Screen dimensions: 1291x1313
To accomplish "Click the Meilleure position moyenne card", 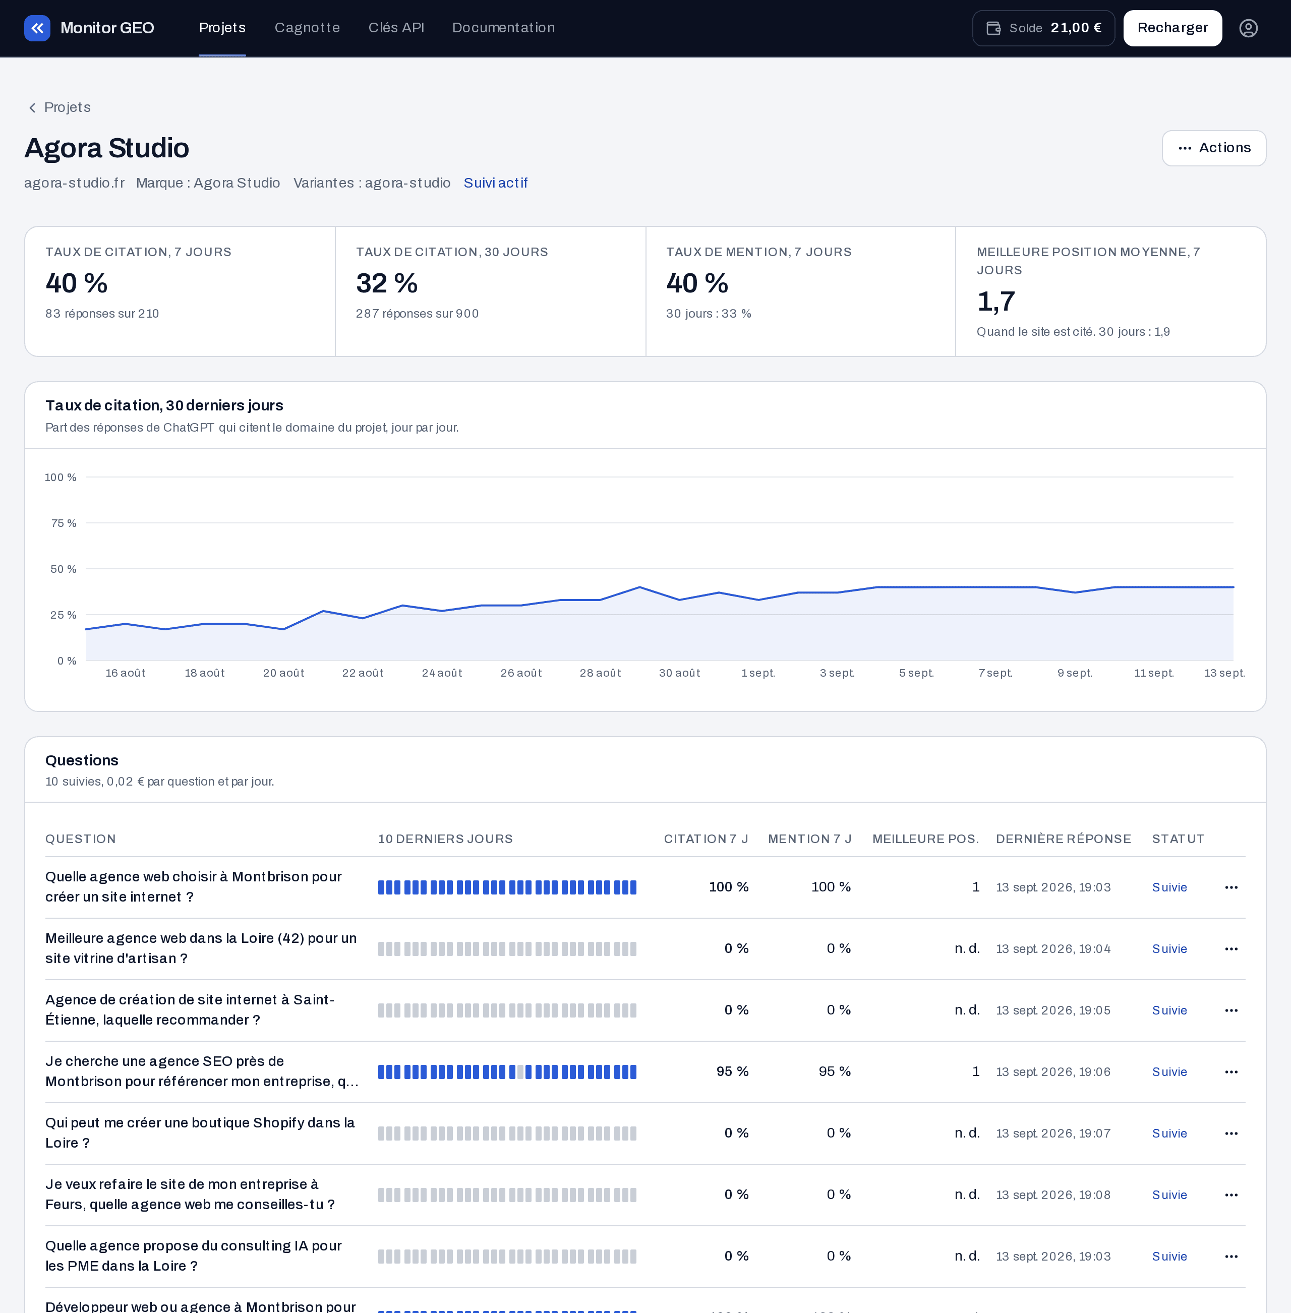I will click(1110, 291).
